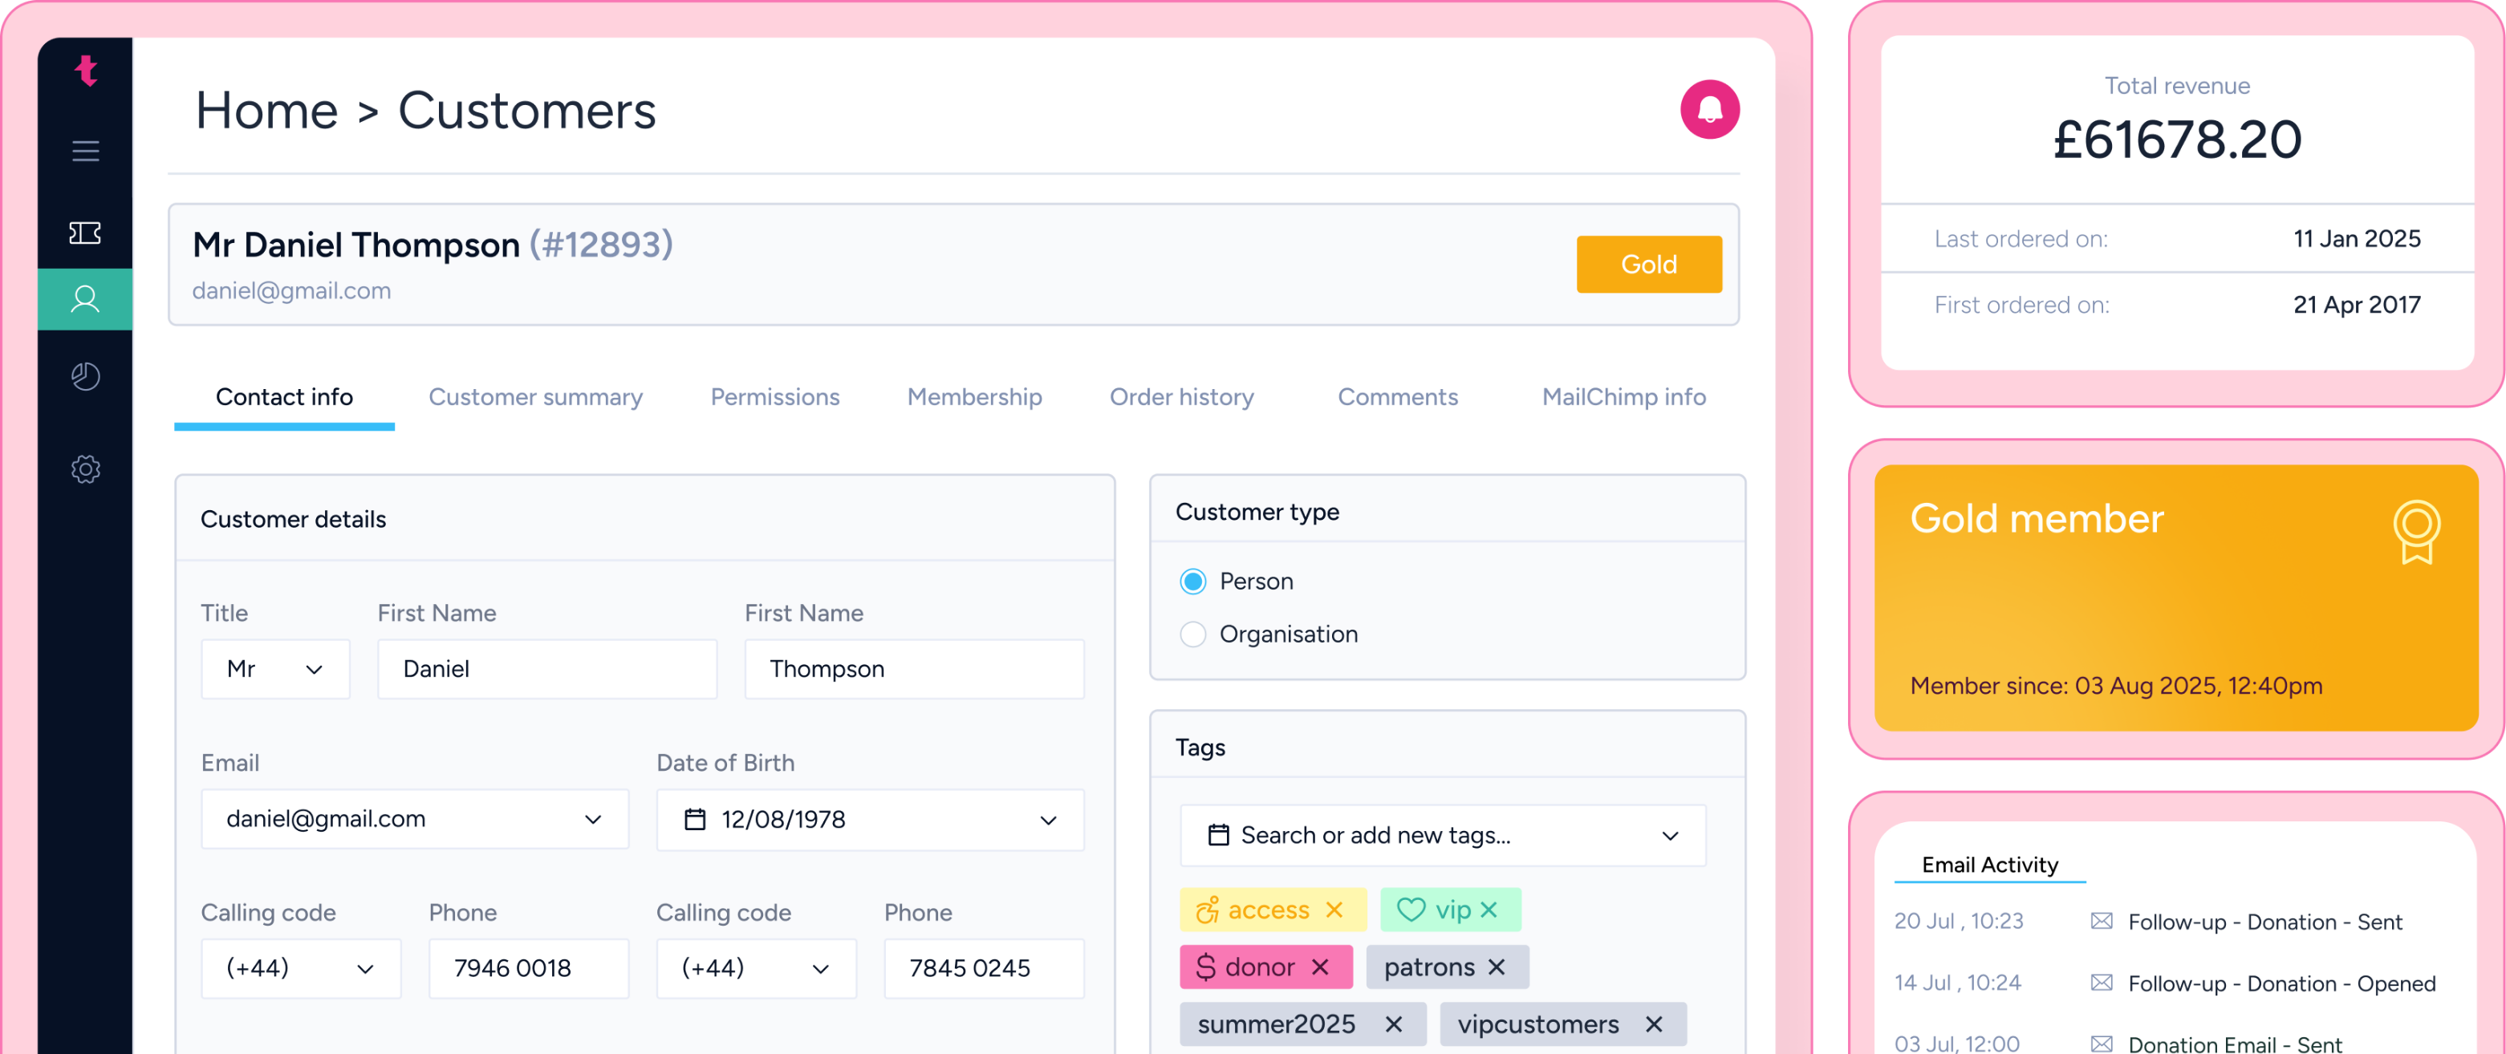Select the Organisation radio button
Viewport: 2506px width, 1054px height.
[1192, 635]
